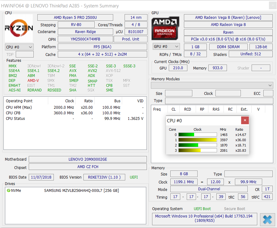The image size is (277, 228).
Task: Click the AMD-V feature label
Action: tap(33, 80)
